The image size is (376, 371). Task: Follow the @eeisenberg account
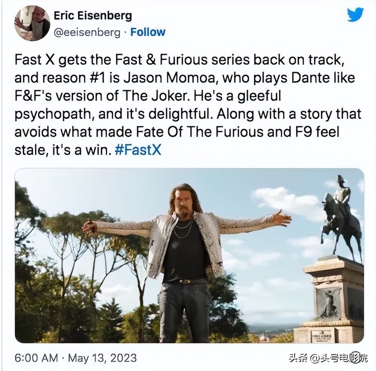coord(148,32)
